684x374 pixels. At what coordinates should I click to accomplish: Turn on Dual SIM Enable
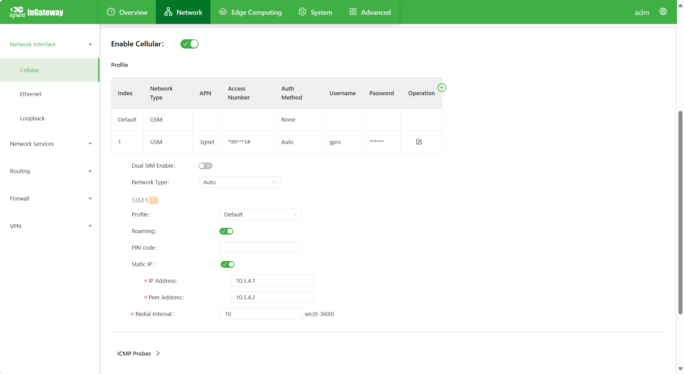(205, 166)
